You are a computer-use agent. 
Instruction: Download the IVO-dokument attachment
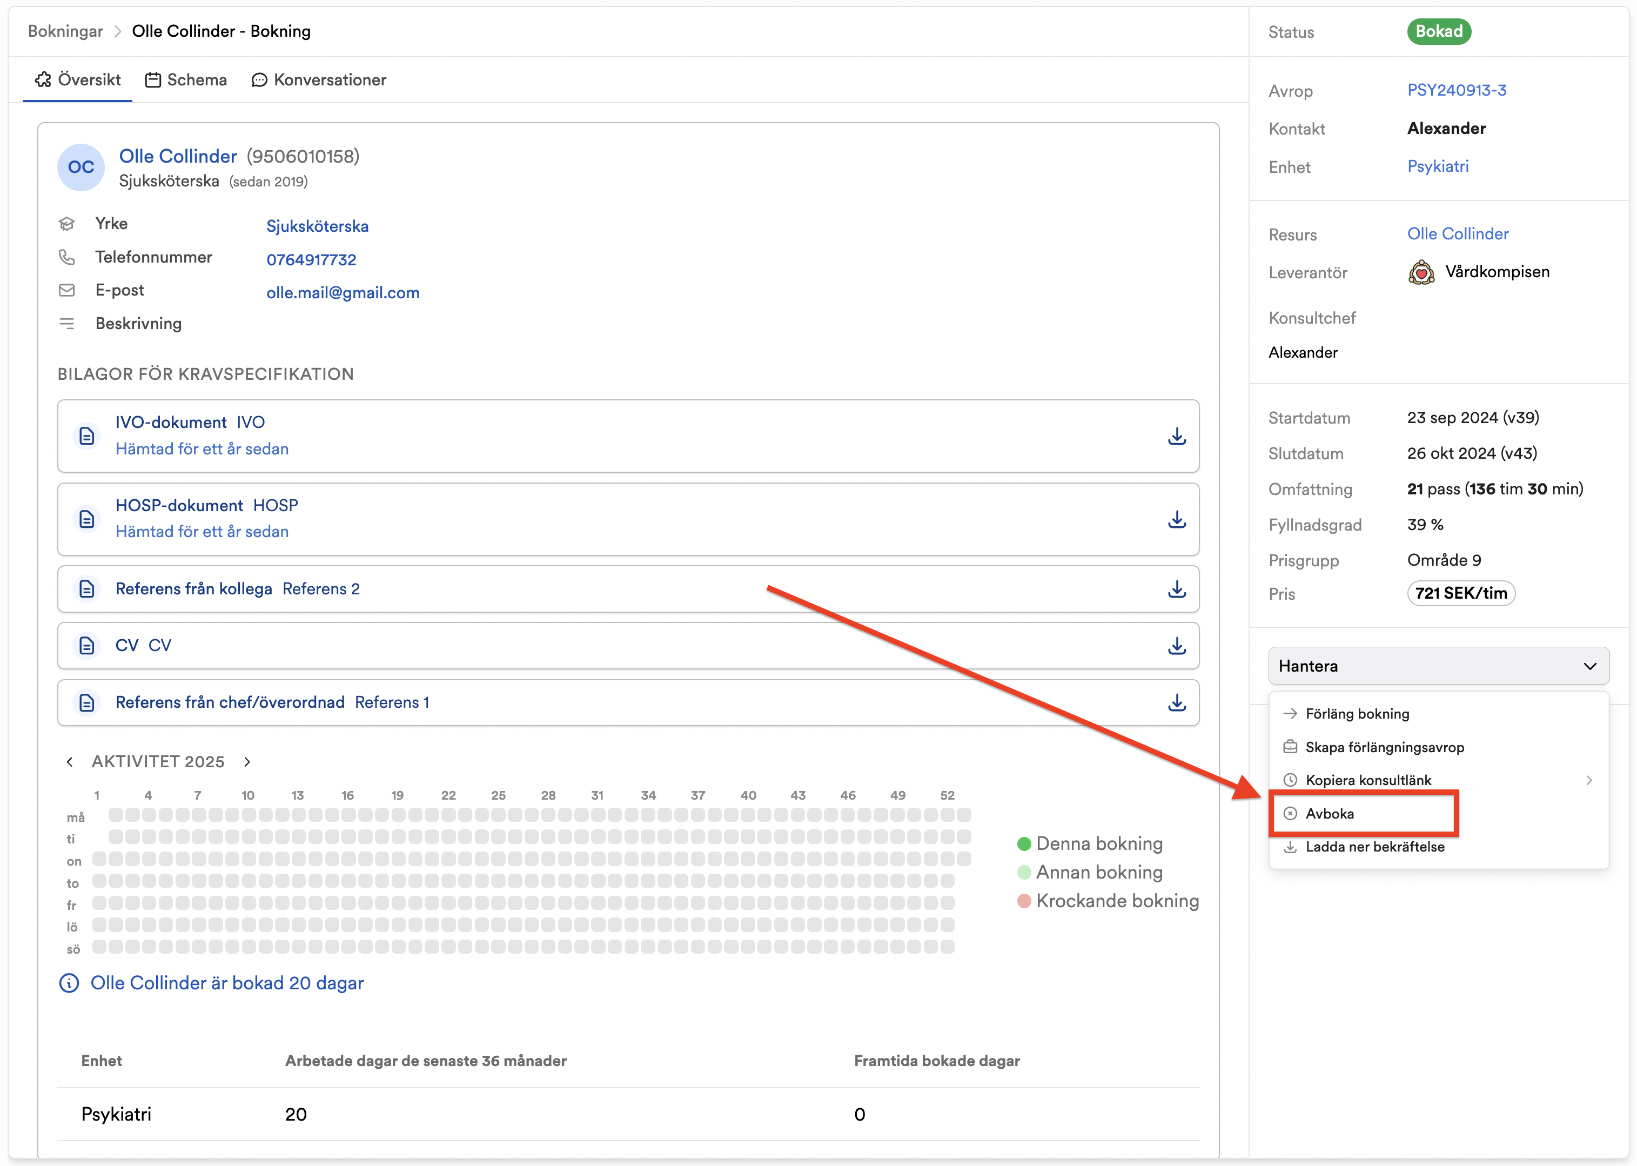(1176, 437)
